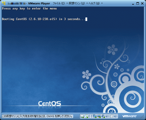146x120 pixels.
Task: Click the printer device status icon
Action: click(x=99, y=116)
